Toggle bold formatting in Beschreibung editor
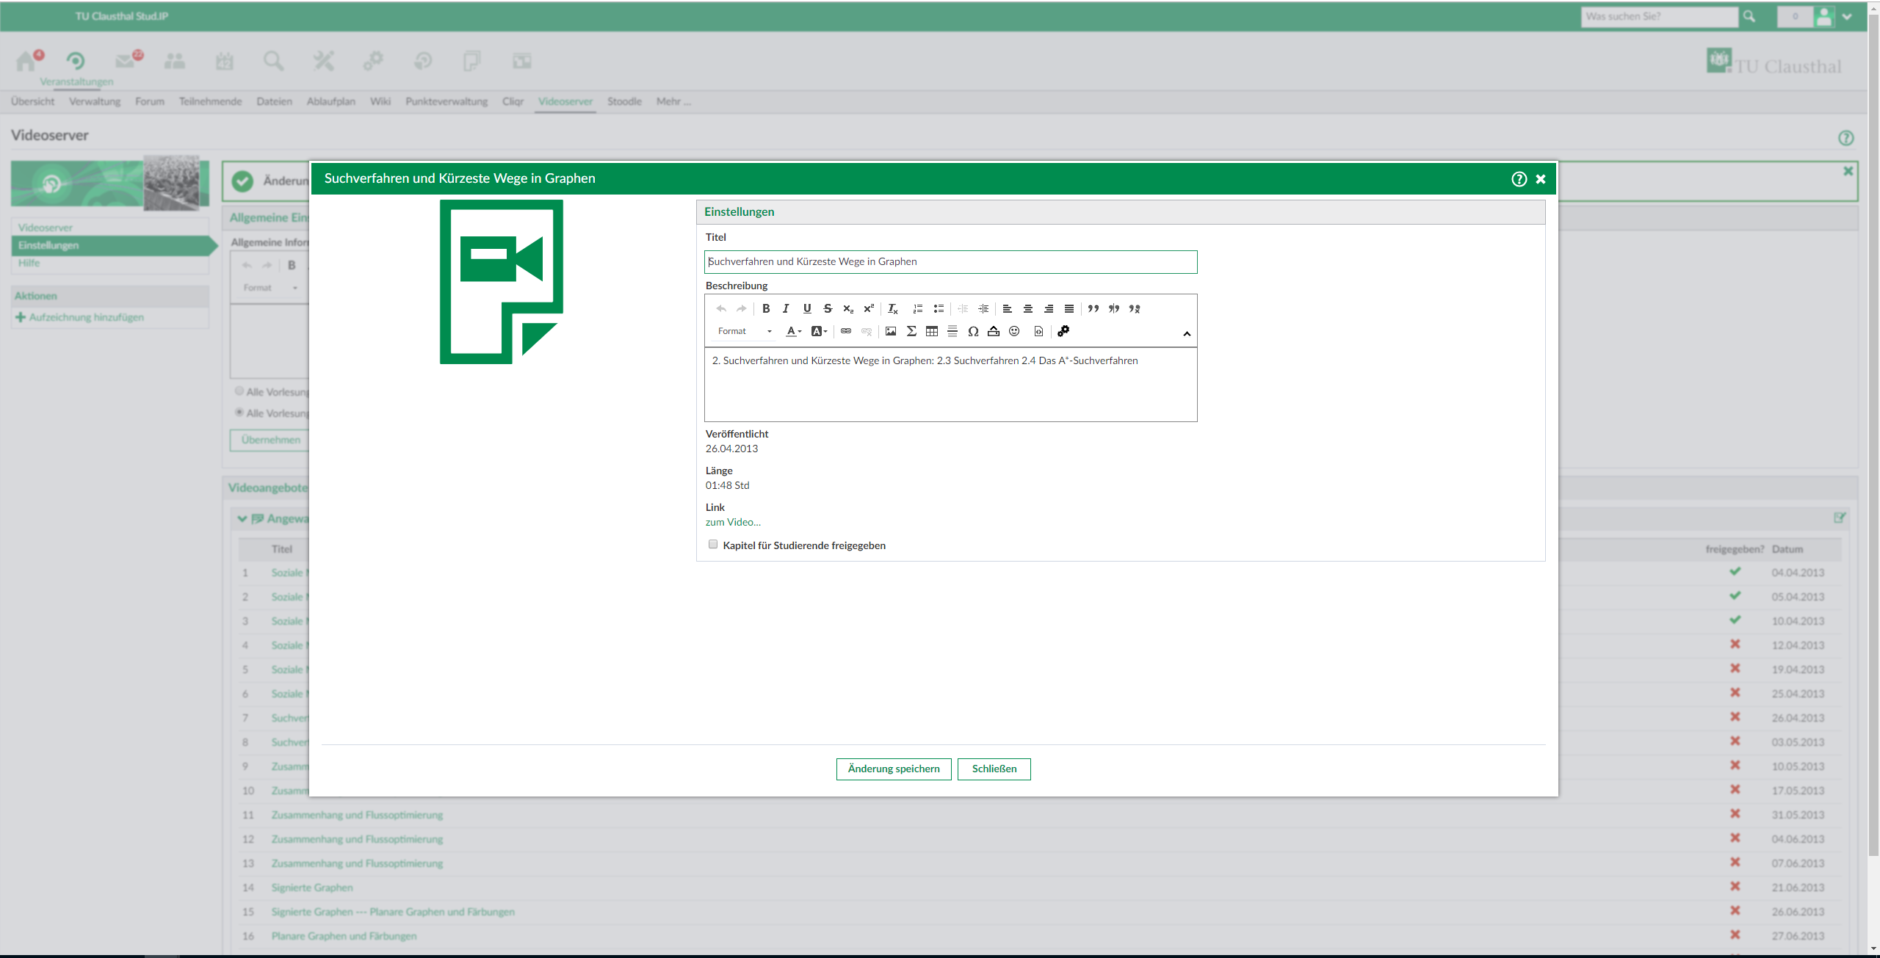 point(766,308)
